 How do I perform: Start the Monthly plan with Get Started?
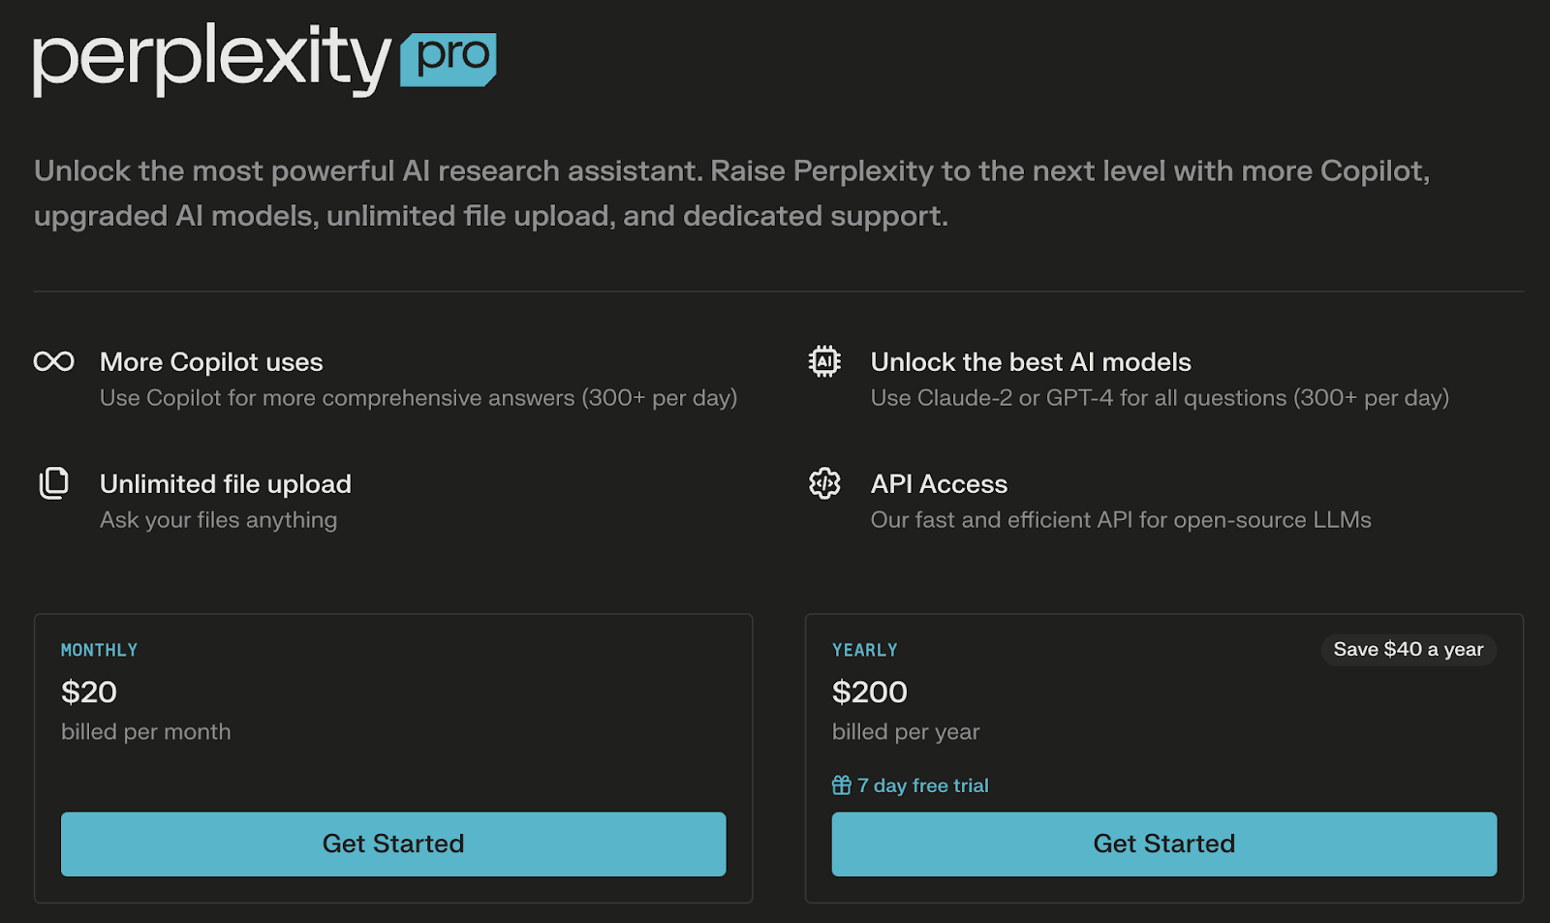click(x=393, y=844)
